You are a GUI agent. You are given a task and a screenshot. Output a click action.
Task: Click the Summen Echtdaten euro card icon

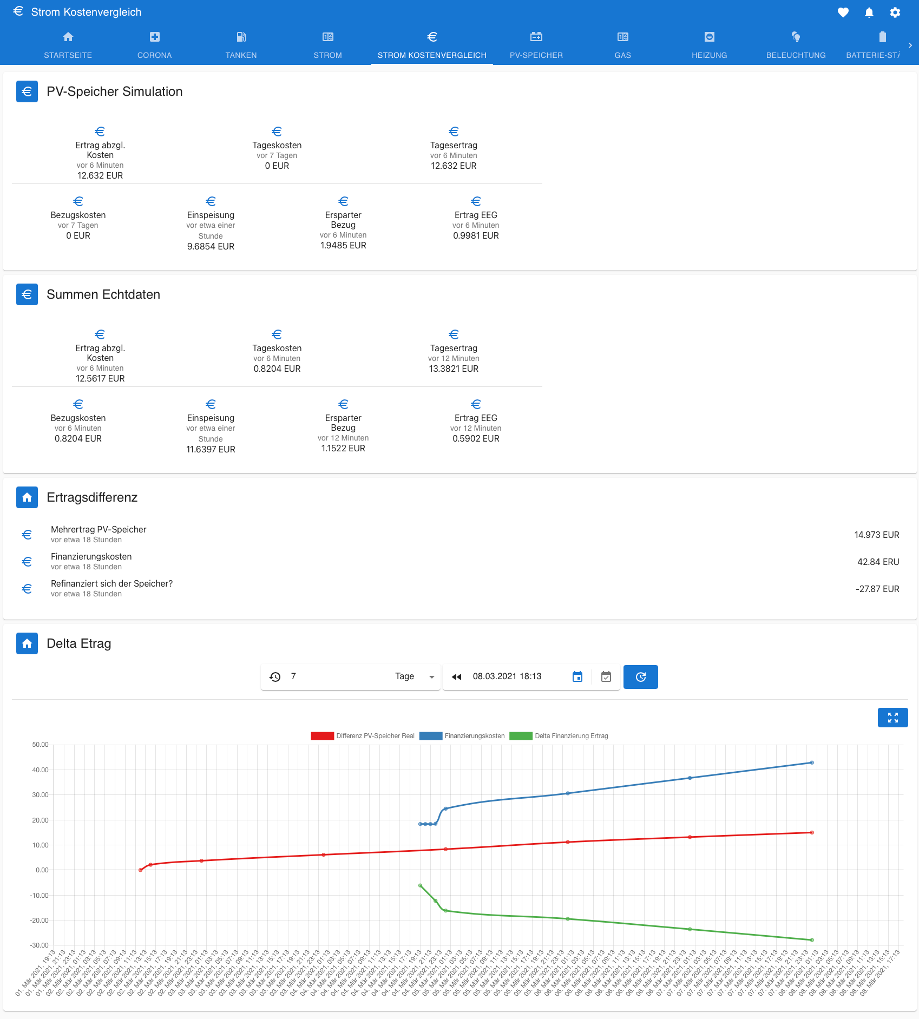pyautogui.click(x=27, y=294)
